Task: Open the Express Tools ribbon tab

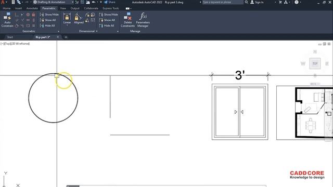Action: tap(111, 8)
